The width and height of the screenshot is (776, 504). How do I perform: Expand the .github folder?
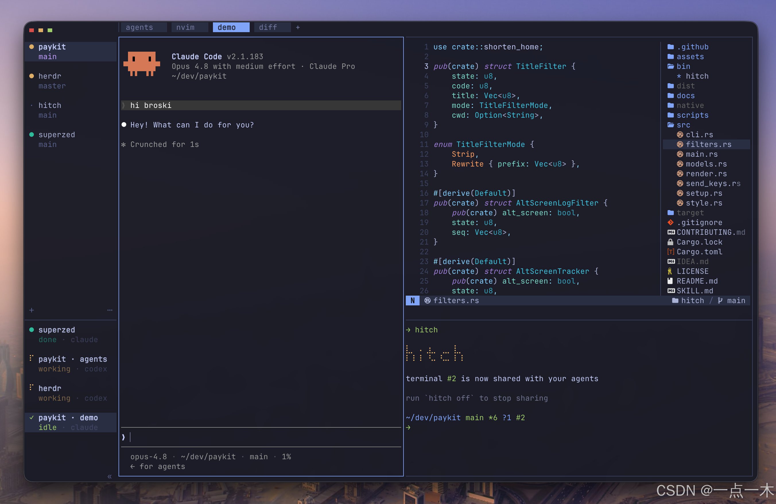click(x=688, y=46)
